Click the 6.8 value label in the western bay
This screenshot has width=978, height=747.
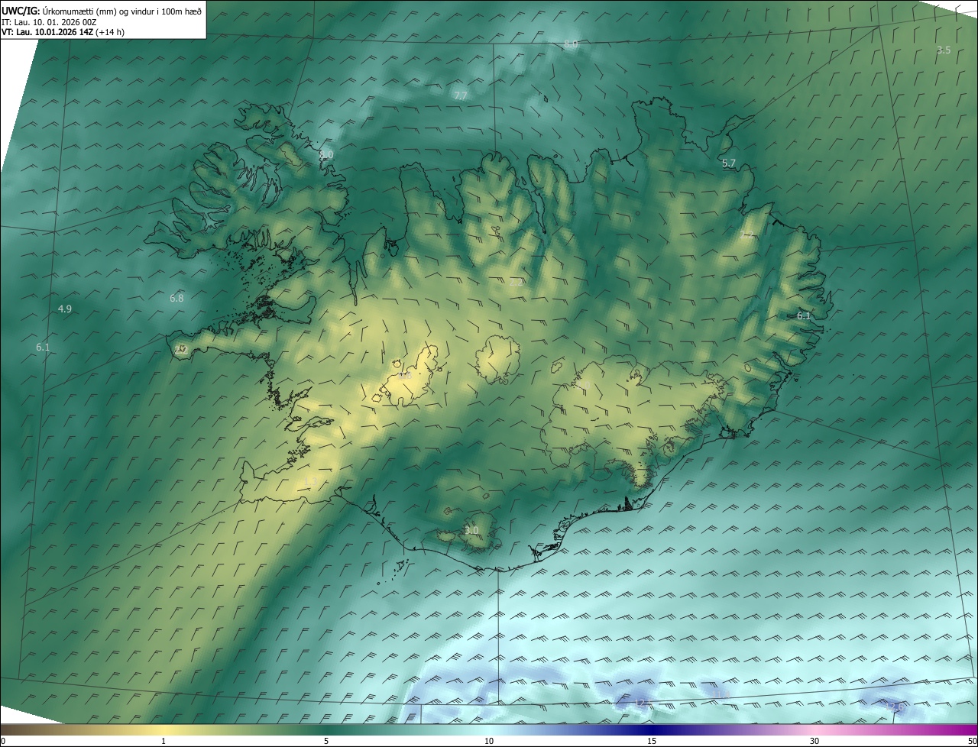(176, 298)
